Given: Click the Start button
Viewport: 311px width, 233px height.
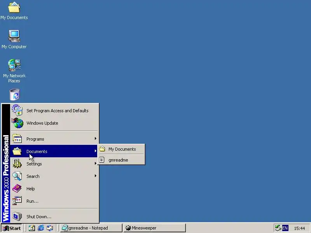Looking at the screenshot, I should (11, 228).
